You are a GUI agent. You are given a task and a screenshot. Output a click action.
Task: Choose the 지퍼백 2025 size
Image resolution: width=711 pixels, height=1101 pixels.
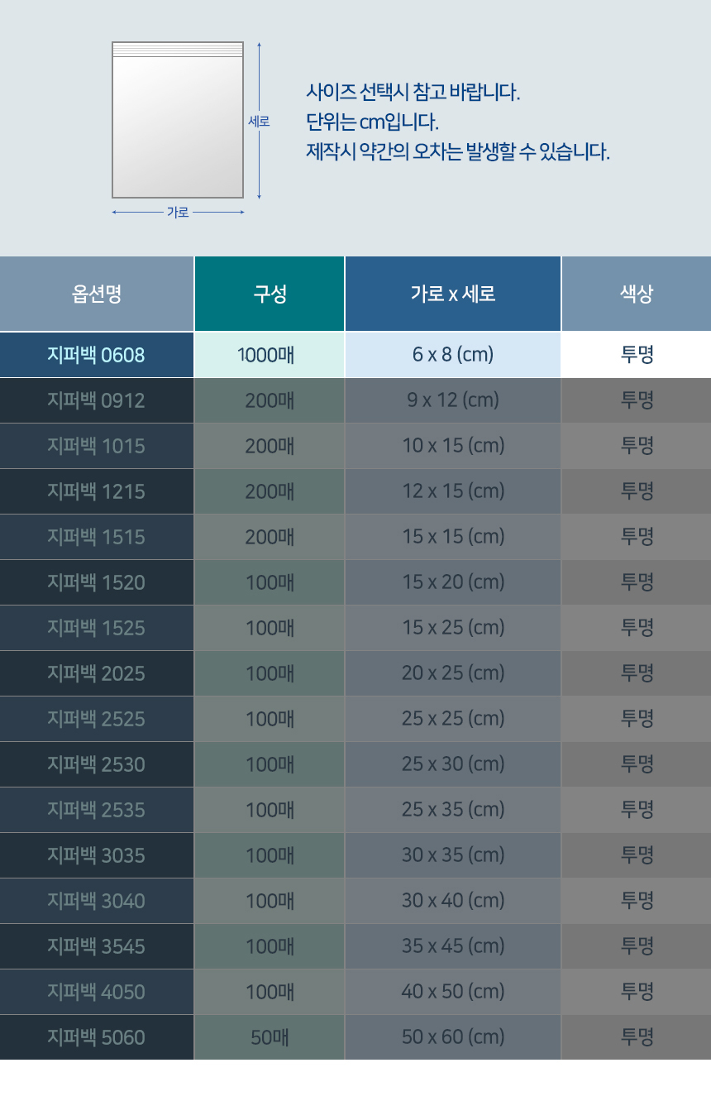click(97, 673)
